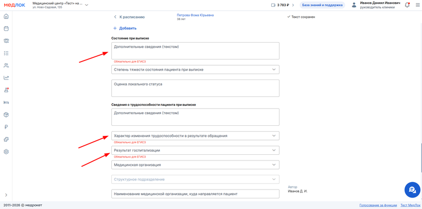Focus Сведения о трудоспособности additional info textarea
This screenshot has width=422, height=209.
(195, 117)
